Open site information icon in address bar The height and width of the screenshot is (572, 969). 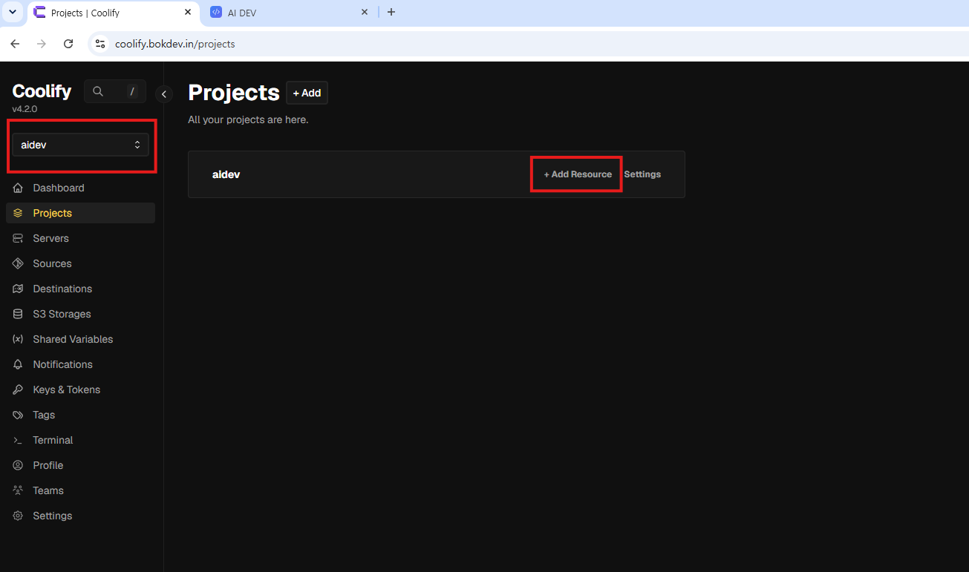click(x=99, y=44)
